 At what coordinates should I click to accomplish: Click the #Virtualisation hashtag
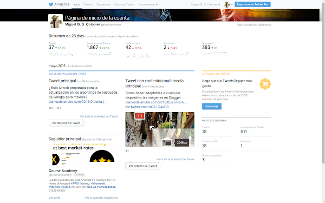pos(106,187)
